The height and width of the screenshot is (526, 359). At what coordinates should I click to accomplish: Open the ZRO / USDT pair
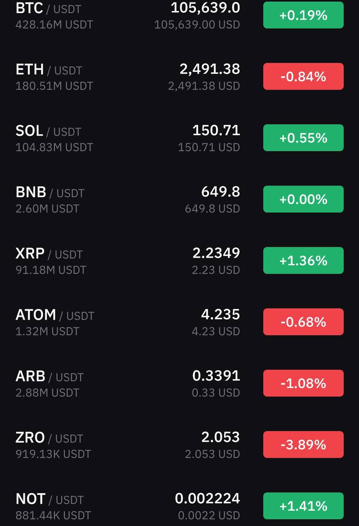pos(179,444)
